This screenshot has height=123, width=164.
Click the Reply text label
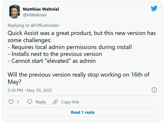[41, 102]
